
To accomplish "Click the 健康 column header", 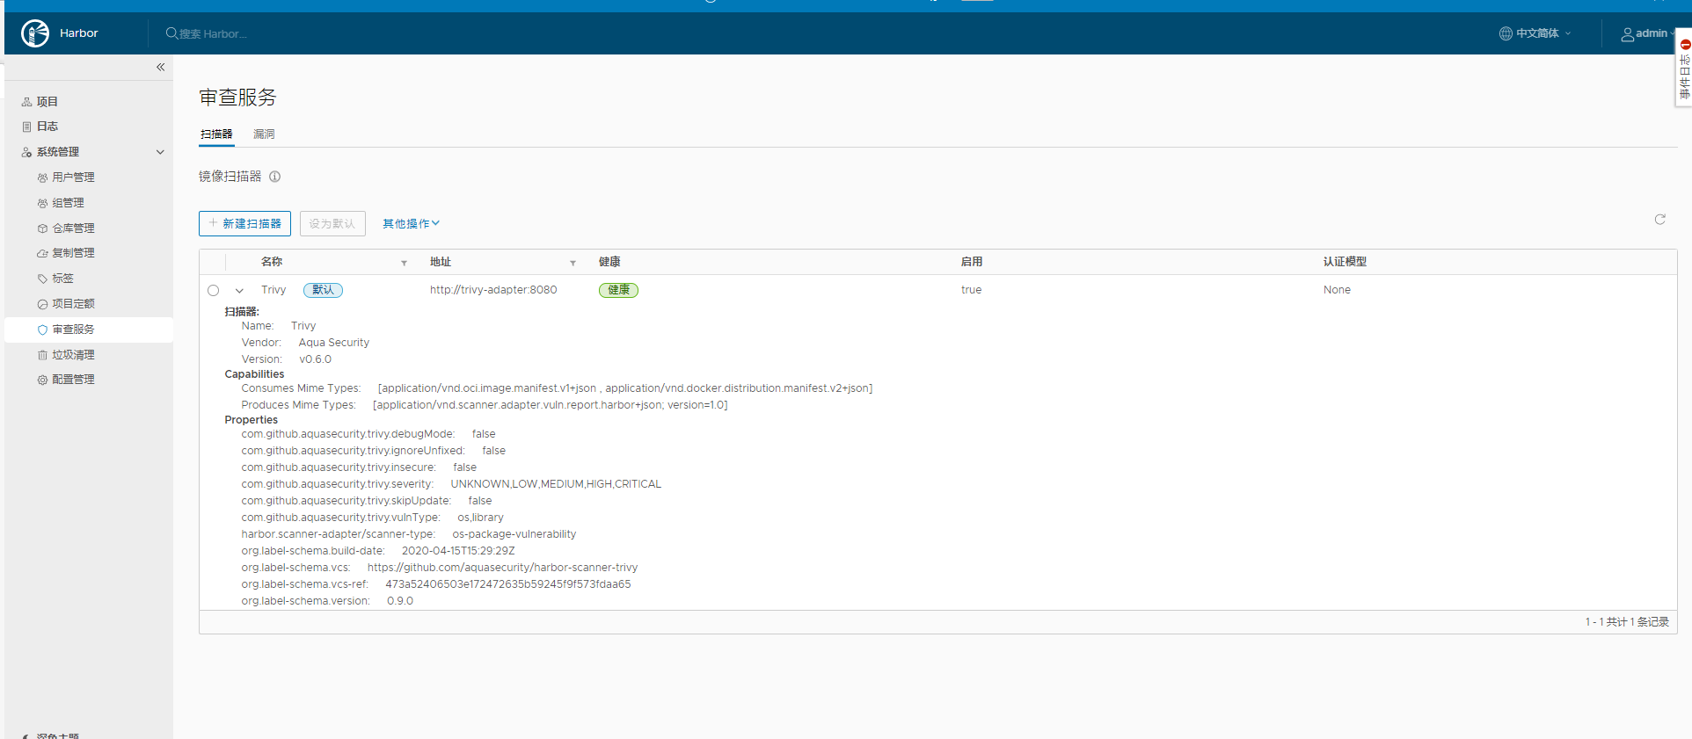I will tap(609, 262).
